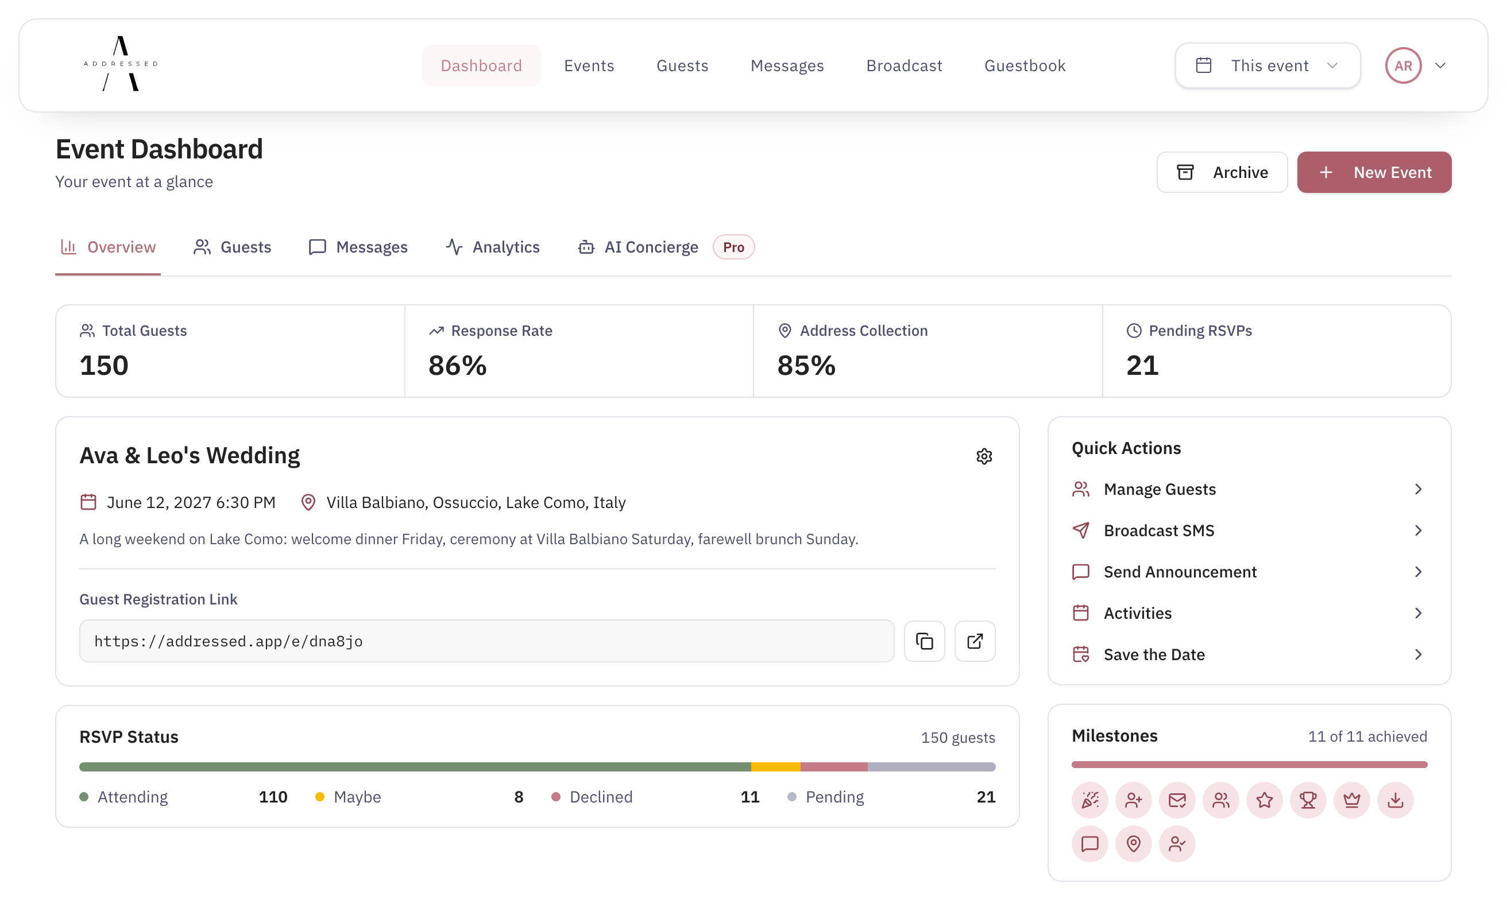The height and width of the screenshot is (915, 1507).
Task: Go to Broadcast in top navigation
Action: pyautogui.click(x=904, y=65)
